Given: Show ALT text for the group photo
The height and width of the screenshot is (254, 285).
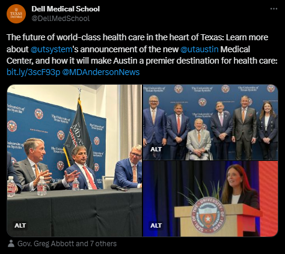Looking at the screenshot, I should point(156,149).
